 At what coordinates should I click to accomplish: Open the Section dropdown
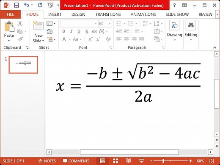tap(51, 39)
